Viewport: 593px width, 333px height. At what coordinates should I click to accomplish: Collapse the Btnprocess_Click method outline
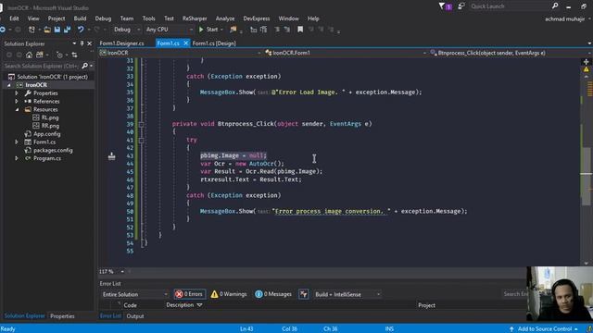142,124
